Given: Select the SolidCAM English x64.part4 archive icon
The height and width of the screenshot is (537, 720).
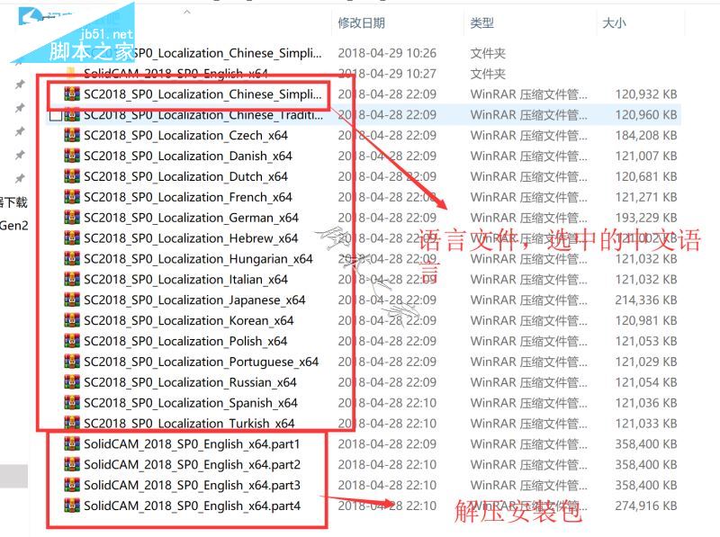Looking at the screenshot, I should [72, 506].
